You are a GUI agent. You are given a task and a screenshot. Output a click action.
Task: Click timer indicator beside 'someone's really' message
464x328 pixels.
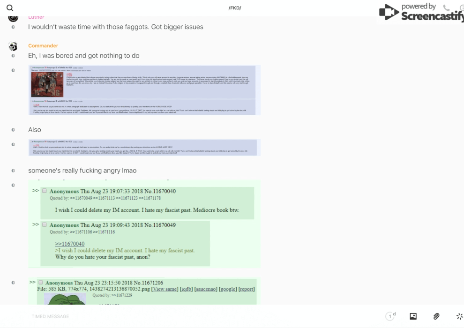pyautogui.click(x=13, y=171)
